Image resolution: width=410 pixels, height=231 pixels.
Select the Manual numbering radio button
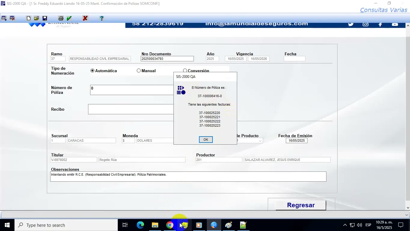(x=139, y=71)
